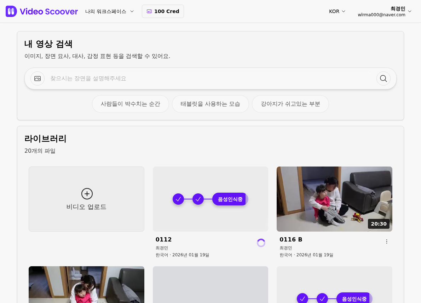Open the KOR language dropdown

(x=337, y=11)
